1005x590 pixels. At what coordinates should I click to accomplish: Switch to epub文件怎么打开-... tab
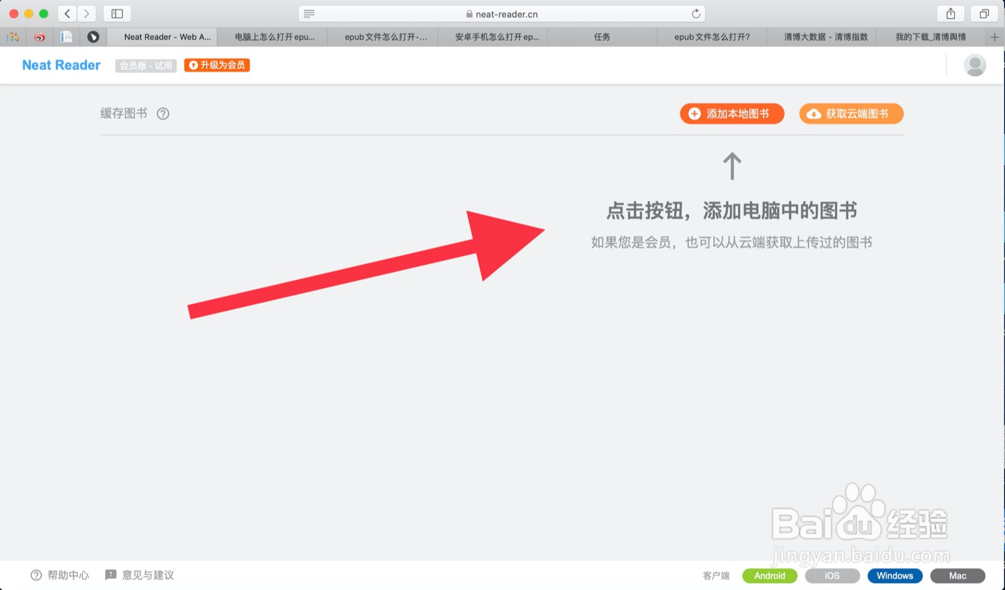click(x=383, y=37)
